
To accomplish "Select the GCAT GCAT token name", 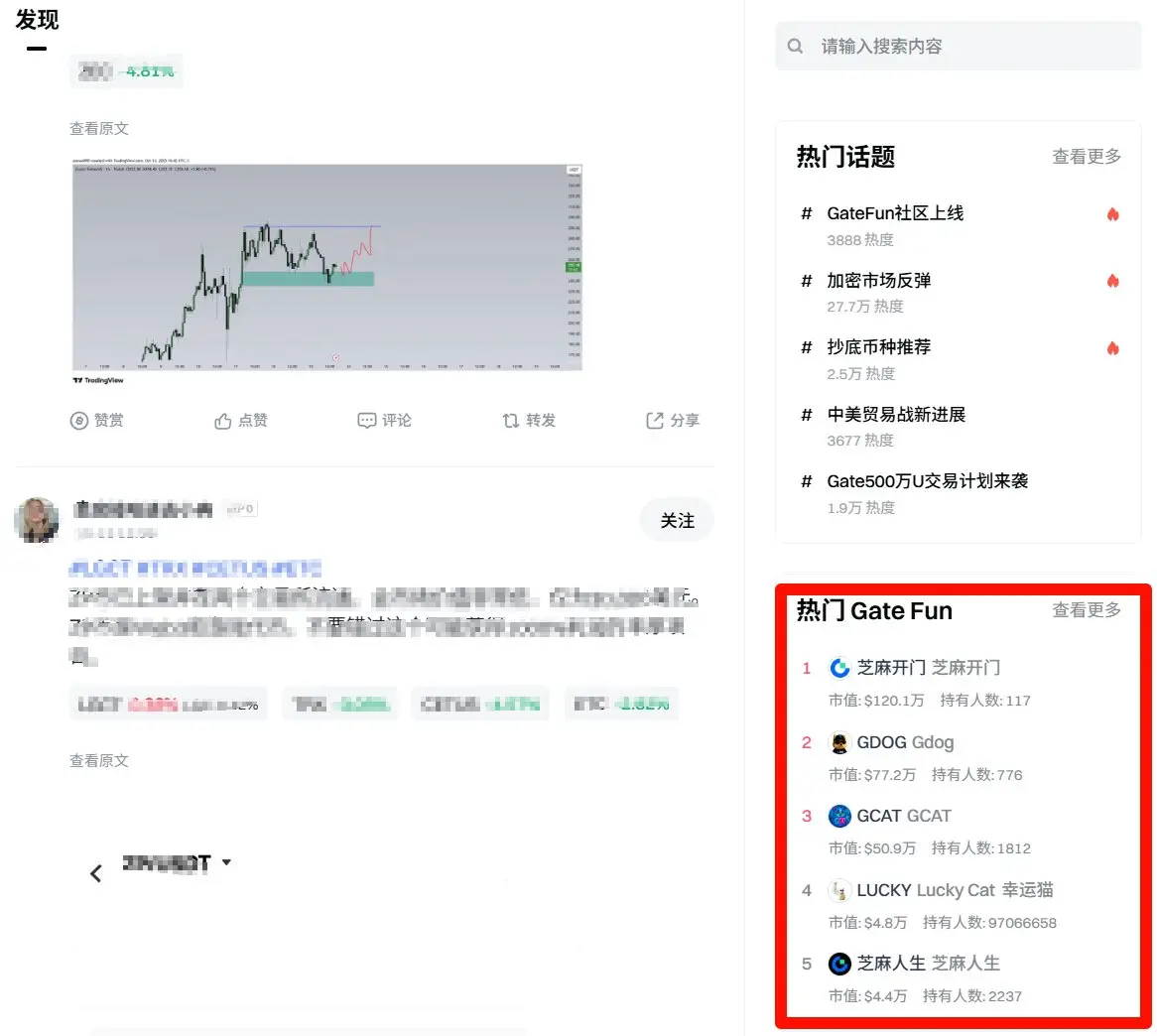I will 904,816.
